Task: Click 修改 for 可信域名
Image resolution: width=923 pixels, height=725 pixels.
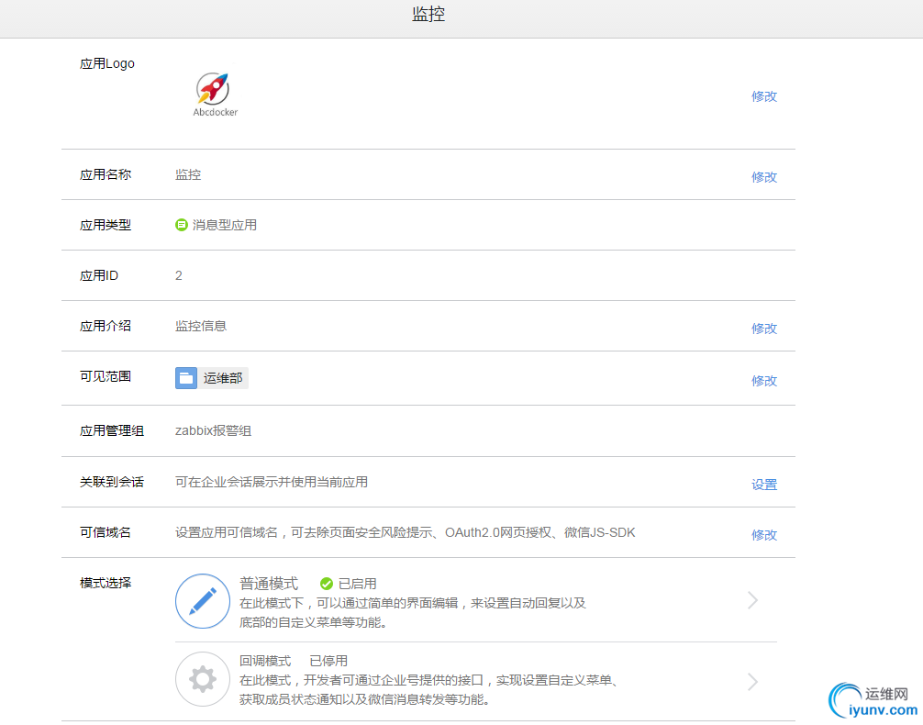Action: pos(764,534)
